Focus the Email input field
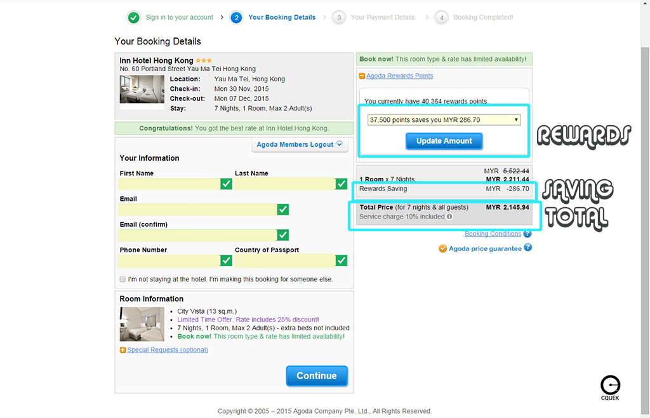This screenshot has width=650, height=418. 198,210
